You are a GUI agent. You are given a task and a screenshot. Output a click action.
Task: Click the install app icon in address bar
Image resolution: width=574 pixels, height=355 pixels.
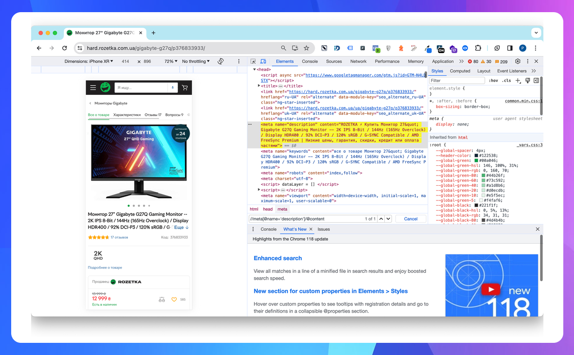pyautogui.click(x=295, y=48)
